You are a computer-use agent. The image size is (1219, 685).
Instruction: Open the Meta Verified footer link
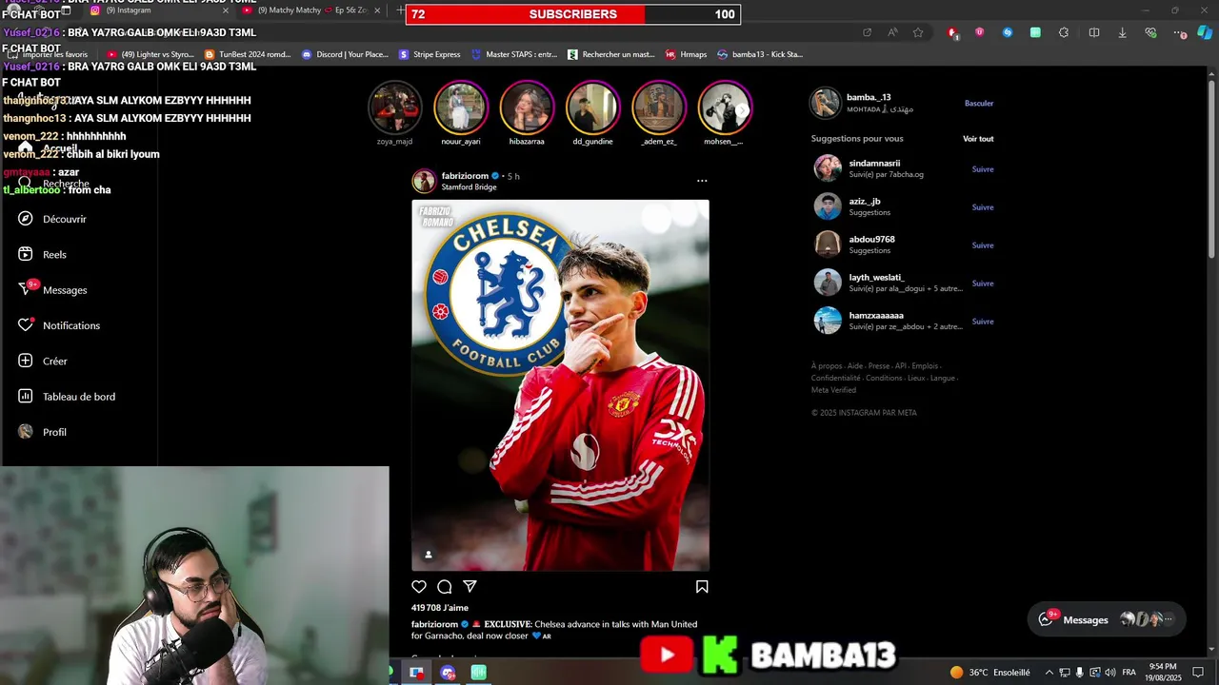coord(833,390)
